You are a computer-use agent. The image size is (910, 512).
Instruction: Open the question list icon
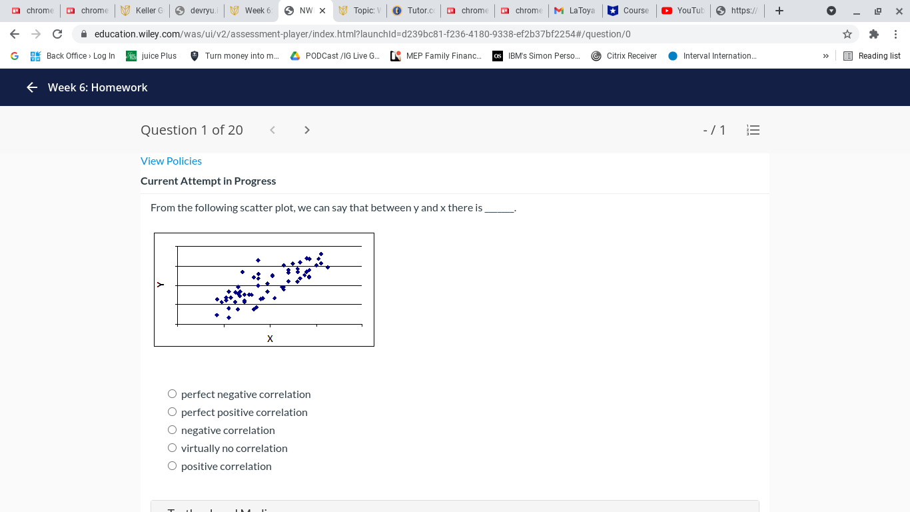(x=753, y=130)
